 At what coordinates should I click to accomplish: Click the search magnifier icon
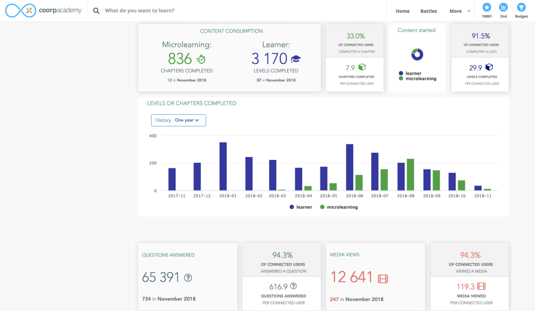point(96,11)
